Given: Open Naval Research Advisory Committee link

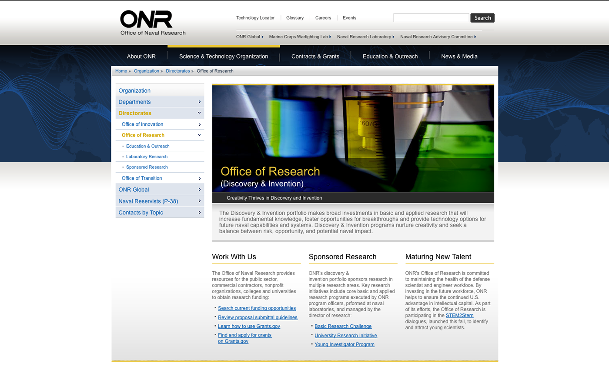Looking at the screenshot, I should [438, 37].
